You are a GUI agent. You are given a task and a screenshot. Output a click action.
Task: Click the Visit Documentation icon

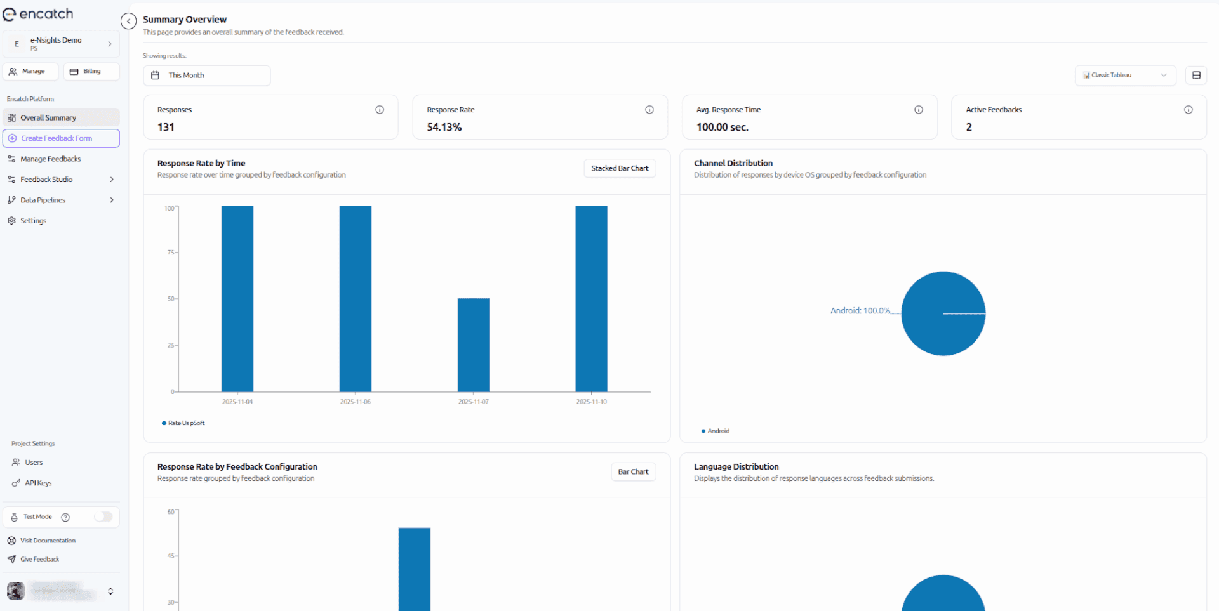(x=11, y=540)
